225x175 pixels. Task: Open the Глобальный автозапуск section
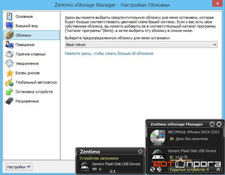click(x=31, y=82)
